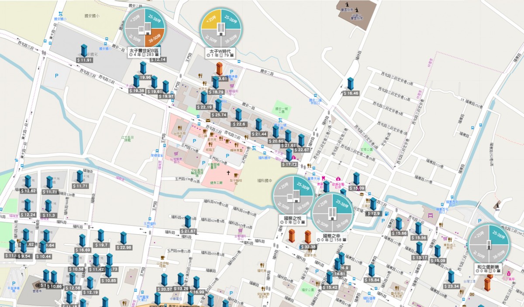The height and width of the screenshot is (307, 524).
Task: Click the building marker priced $12.24
Action: (28, 205)
